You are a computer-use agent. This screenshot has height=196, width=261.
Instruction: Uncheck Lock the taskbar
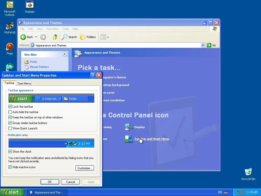(x=10, y=106)
